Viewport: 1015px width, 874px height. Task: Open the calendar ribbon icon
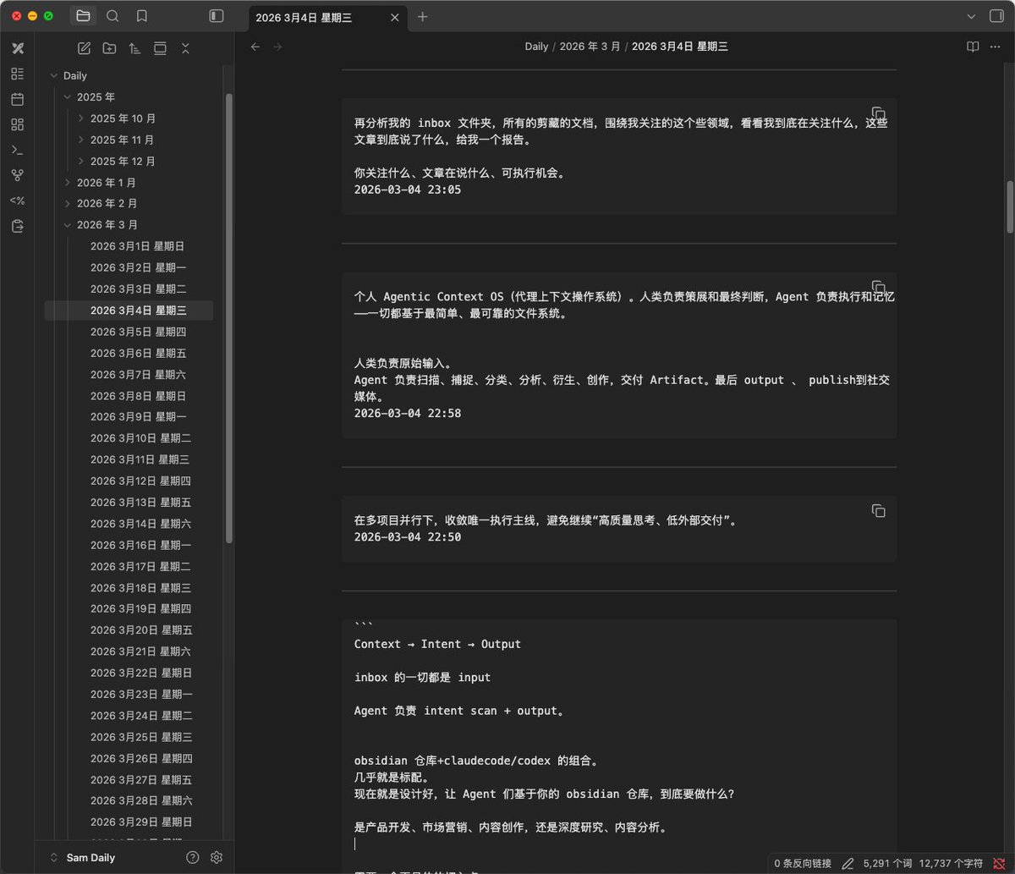tap(18, 99)
